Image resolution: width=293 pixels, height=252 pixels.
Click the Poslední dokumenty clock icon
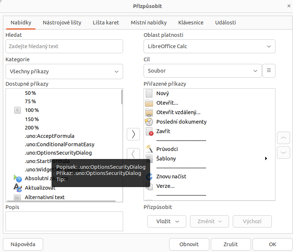(149, 122)
